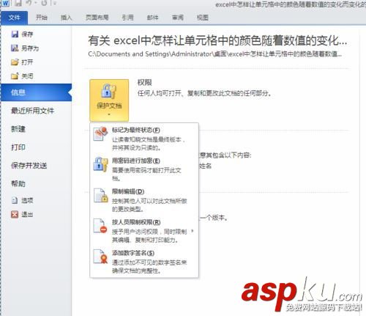Switch to the References (引用) tab
Image resolution: width=366 pixels, height=316 pixels.
coord(128,18)
